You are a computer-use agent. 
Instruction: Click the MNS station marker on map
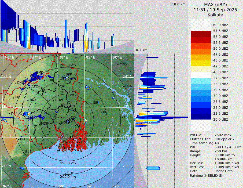118,64
